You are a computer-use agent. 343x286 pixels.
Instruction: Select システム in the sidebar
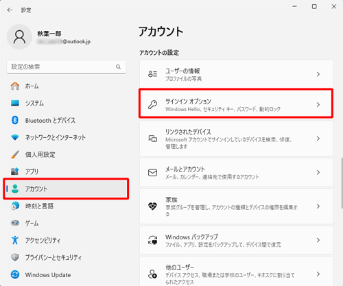[x=67, y=103]
